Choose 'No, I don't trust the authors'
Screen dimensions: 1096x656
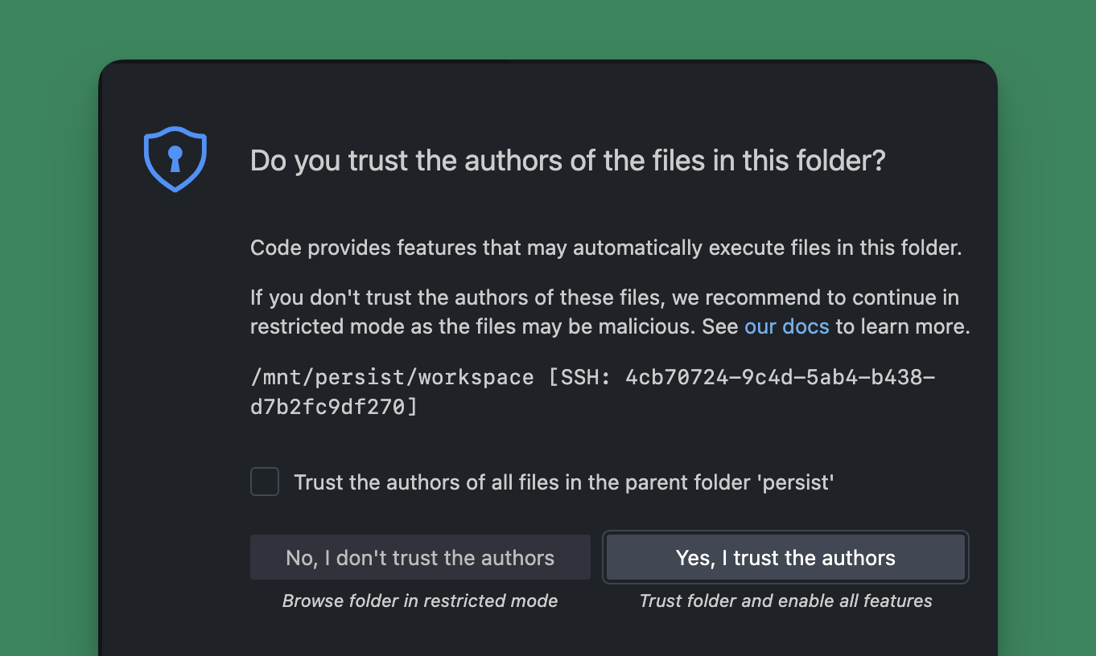(x=420, y=558)
